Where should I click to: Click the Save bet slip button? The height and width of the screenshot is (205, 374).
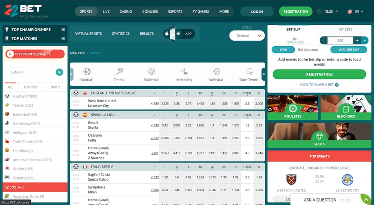pyautogui.click(x=283, y=50)
